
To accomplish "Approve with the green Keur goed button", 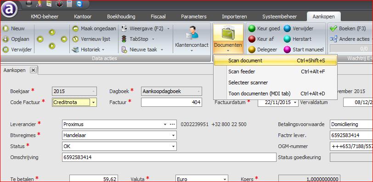I will point(264,28).
